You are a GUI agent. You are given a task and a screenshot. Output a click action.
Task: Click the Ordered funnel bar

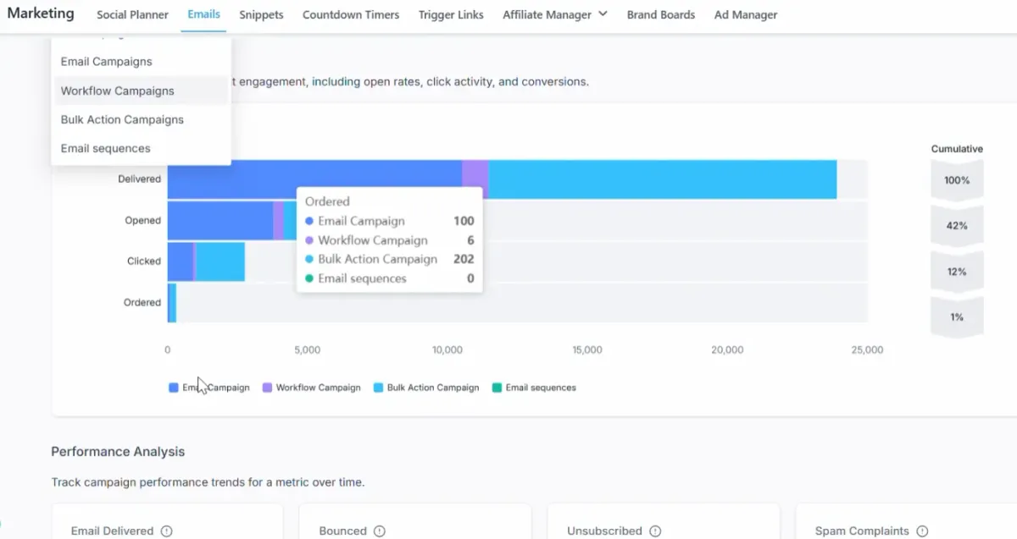coord(172,303)
